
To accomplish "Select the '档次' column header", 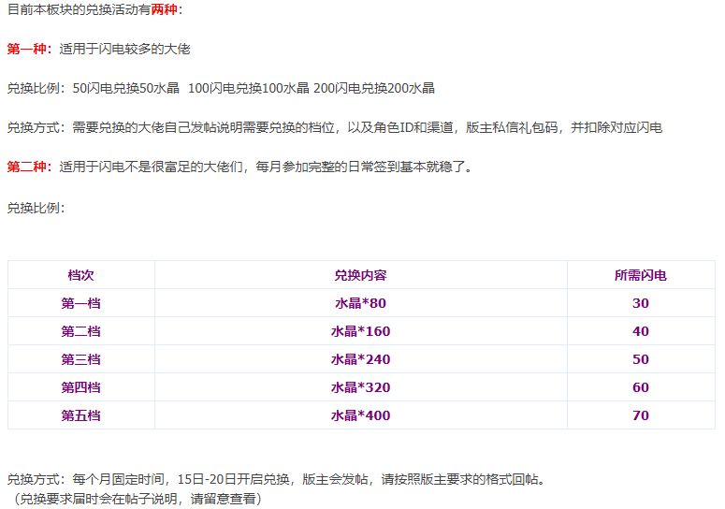I will (x=80, y=275).
